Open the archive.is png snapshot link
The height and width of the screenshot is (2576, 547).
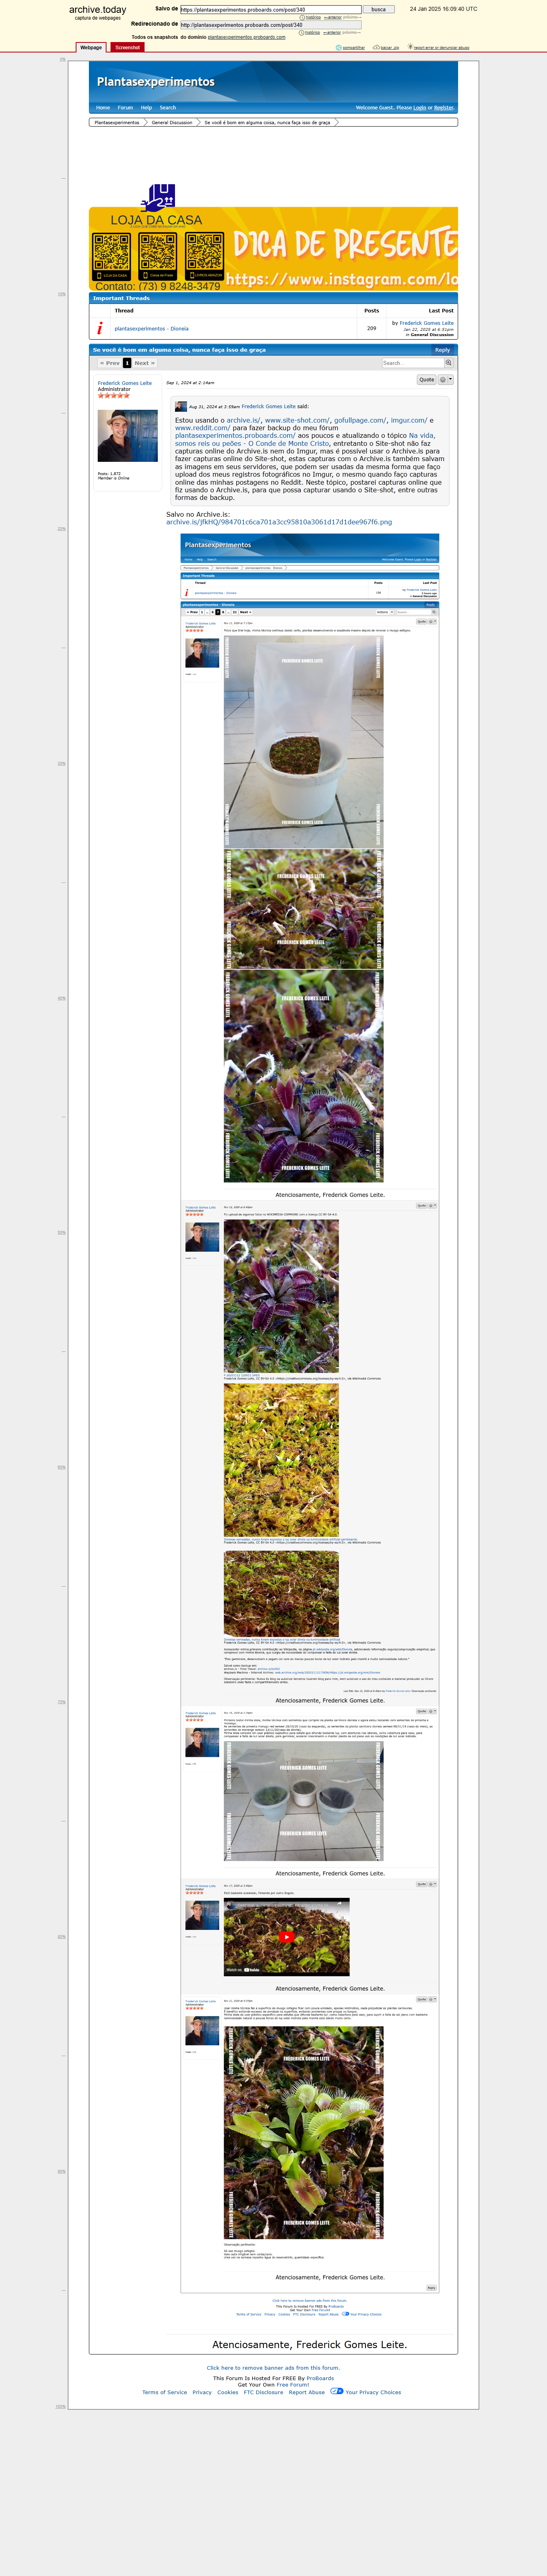click(279, 522)
